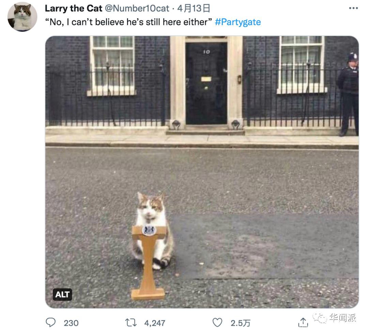The image size is (368, 334).
Task: Click the 2.5万 like count
Action: [x=240, y=323]
